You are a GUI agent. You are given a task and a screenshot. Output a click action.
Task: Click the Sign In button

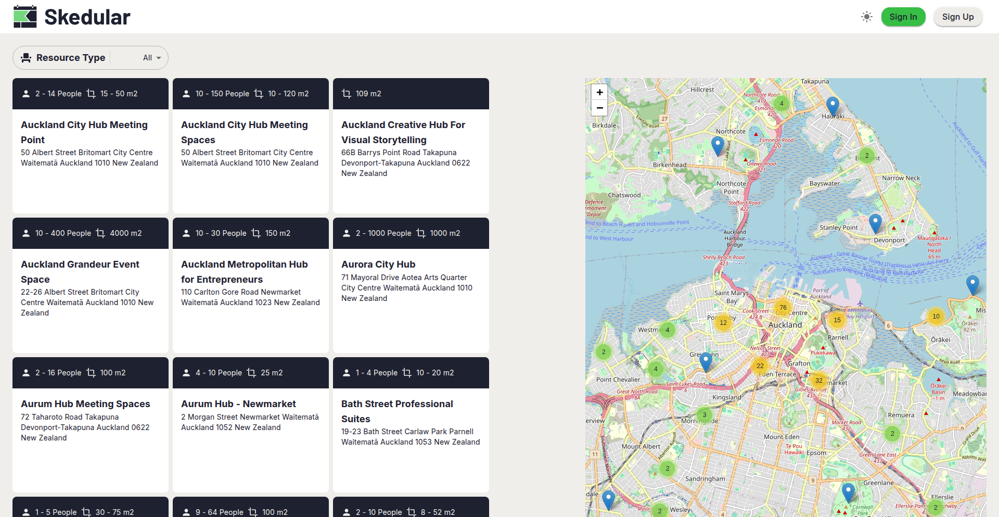pyautogui.click(x=903, y=17)
